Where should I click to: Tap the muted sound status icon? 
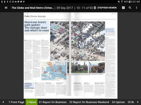(119, 2)
